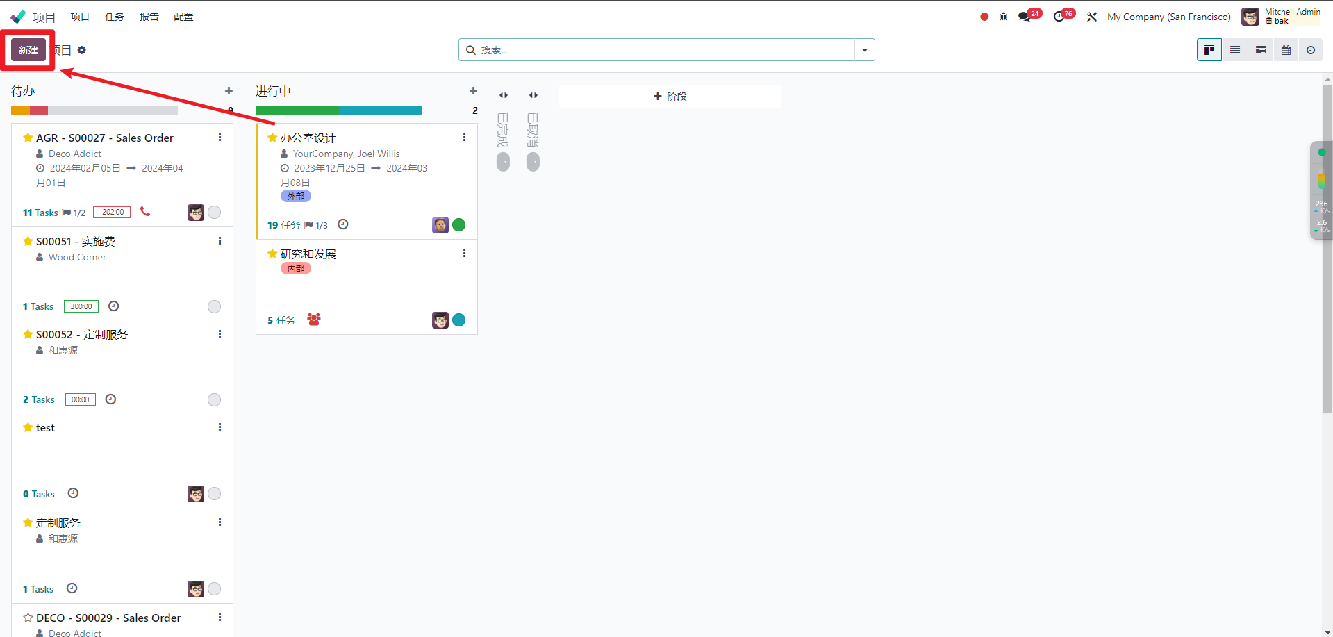Expand the folded 已完成 column

pos(504,95)
